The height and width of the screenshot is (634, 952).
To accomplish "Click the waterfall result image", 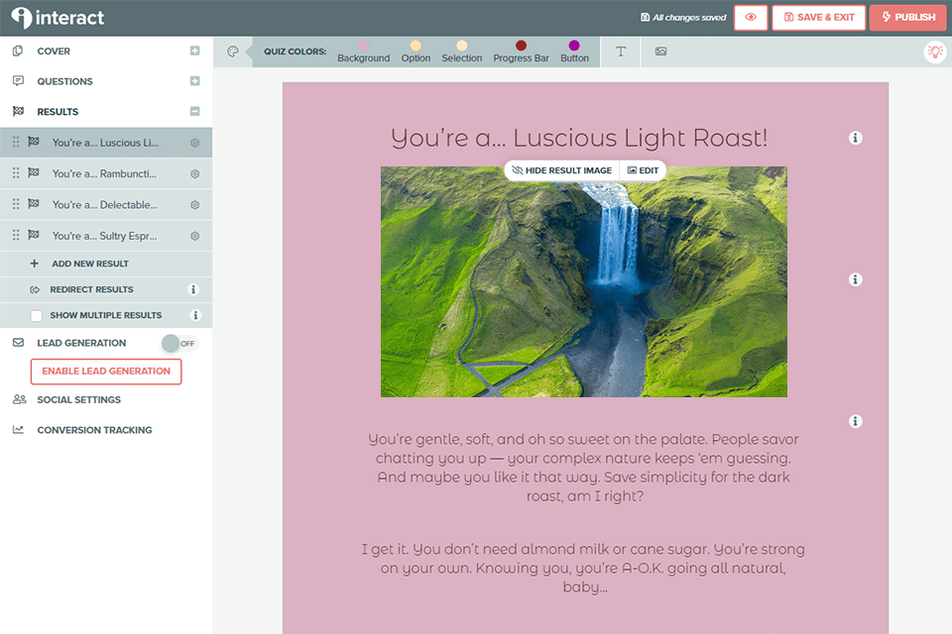I will [x=584, y=282].
